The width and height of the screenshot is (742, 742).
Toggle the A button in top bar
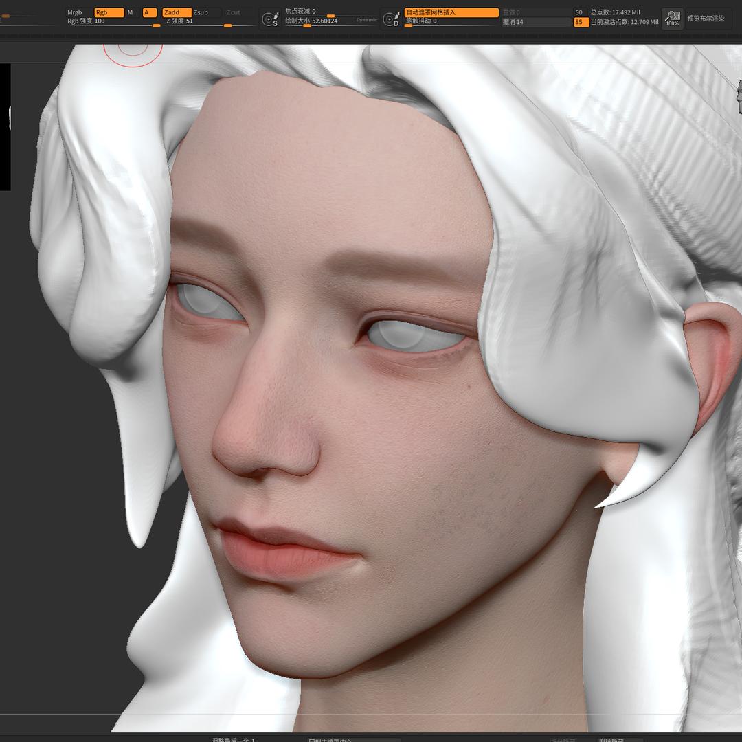tap(149, 12)
